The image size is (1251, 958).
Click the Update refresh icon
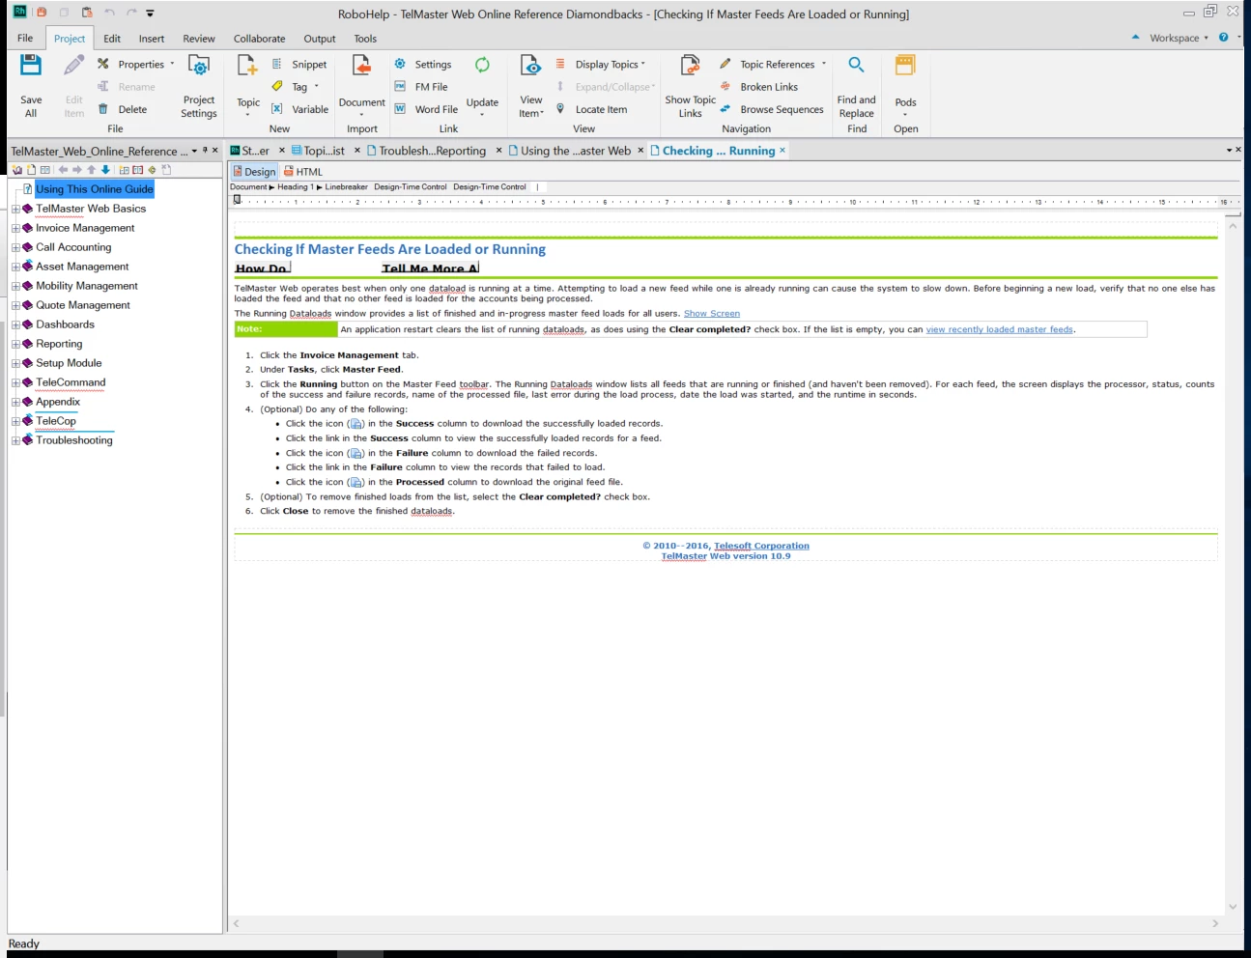482,65
